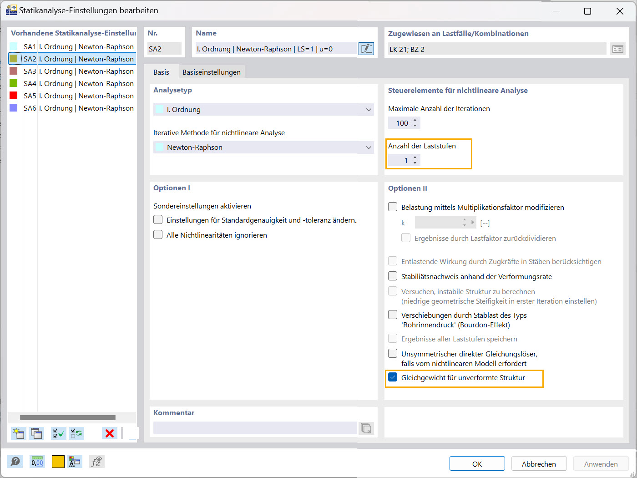
Task: Delete the selected setting via red X
Action: point(109,433)
